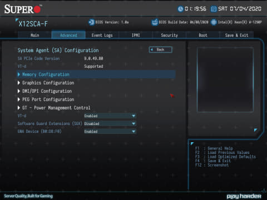
Task: Click the F1 General Help hint
Action: click(x=214, y=148)
